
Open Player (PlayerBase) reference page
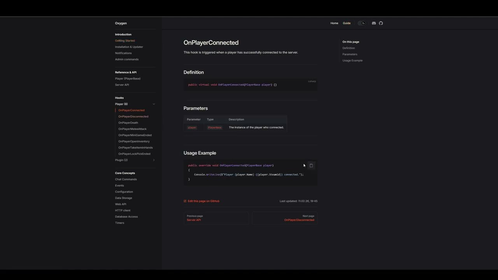128,79
